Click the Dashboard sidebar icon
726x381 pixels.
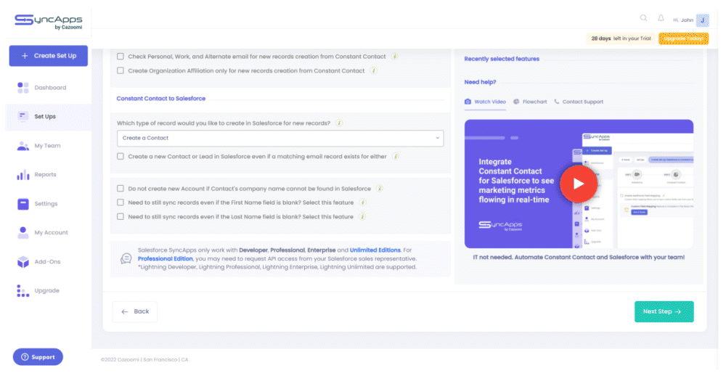[x=23, y=88]
